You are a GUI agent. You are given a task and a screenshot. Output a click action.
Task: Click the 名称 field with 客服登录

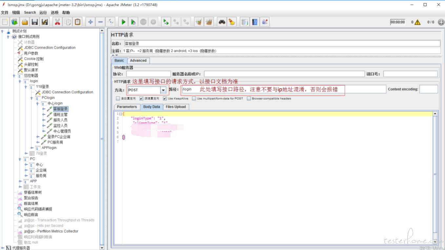(282, 44)
